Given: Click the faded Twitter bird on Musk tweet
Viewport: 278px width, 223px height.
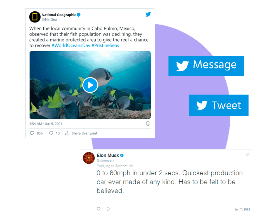Looking at the screenshot, I should tap(248, 154).
